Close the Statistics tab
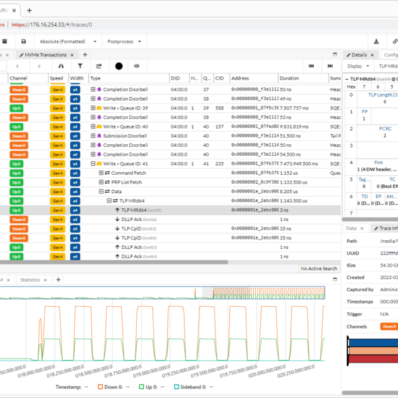This screenshot has height=398, width=398. point(45,280)
